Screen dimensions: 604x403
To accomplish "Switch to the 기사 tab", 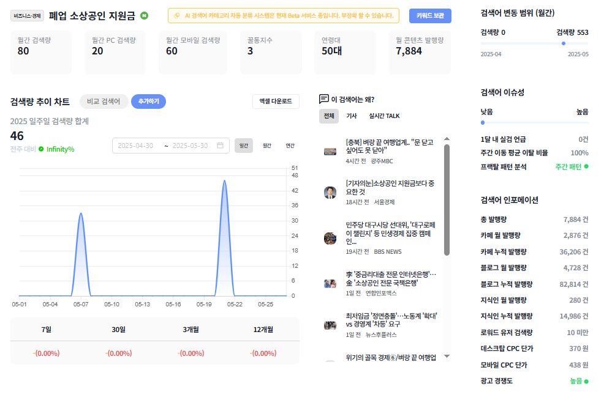I will 351,116.
